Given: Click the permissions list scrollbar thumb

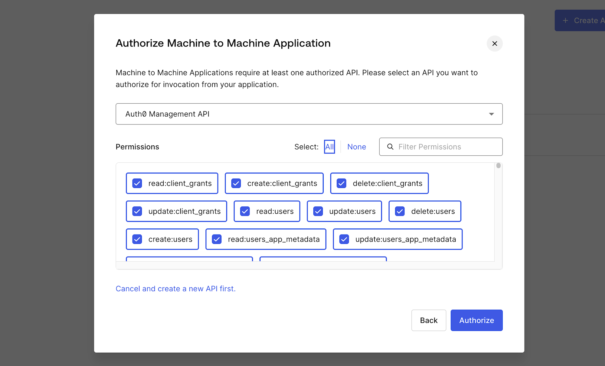Looking at the screenshot, I should [499, 166].
